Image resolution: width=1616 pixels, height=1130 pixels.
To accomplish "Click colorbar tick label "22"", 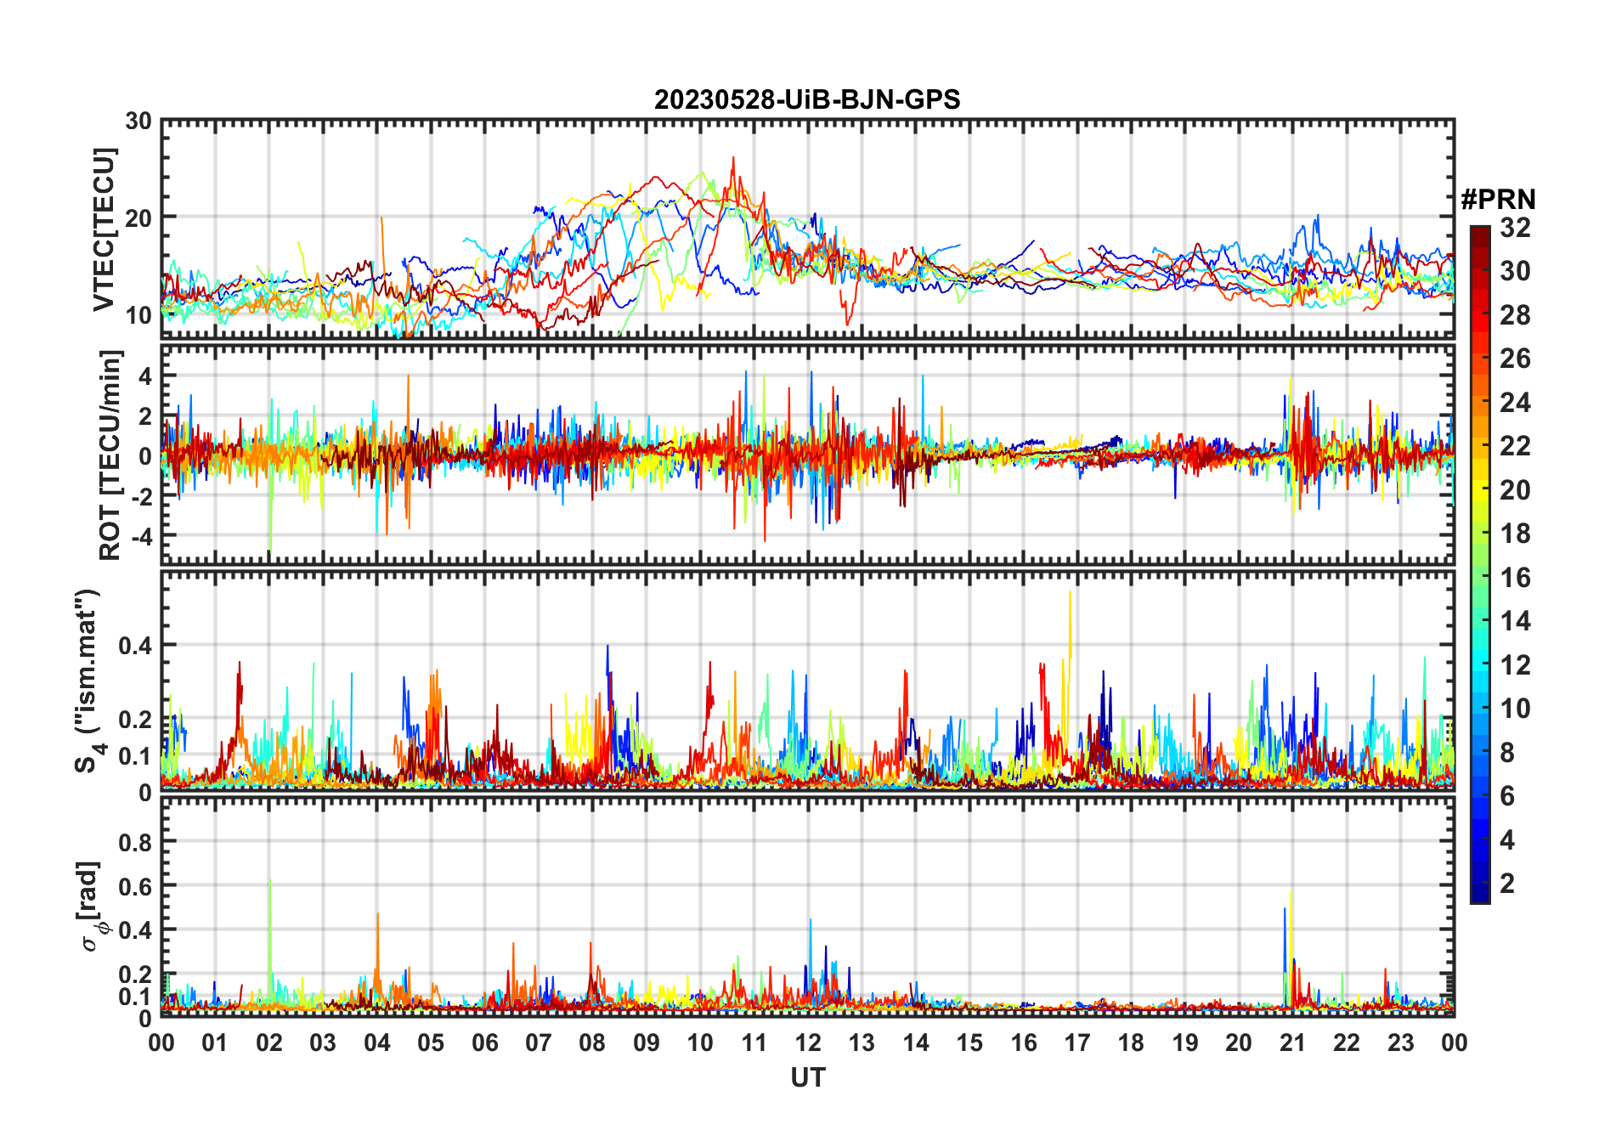I will (x=1515, y=446).
